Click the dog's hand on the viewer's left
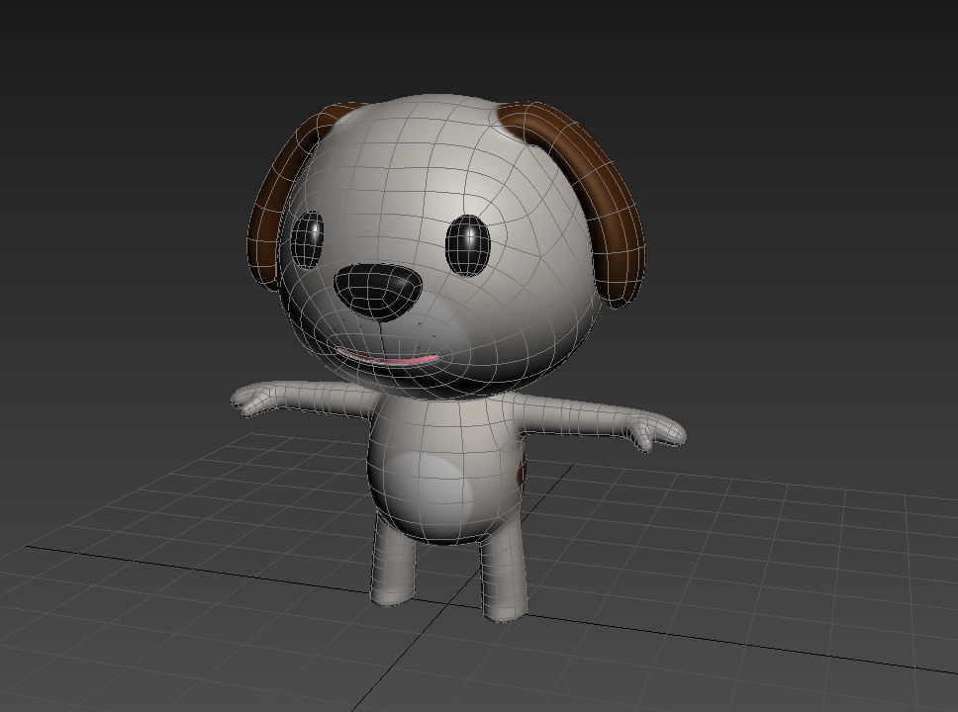This screenshot has height=712, width=958. [x=253, y=399]
